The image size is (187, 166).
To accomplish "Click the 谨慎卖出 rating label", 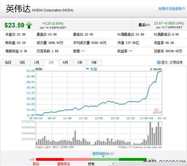I will pos(64,164).
